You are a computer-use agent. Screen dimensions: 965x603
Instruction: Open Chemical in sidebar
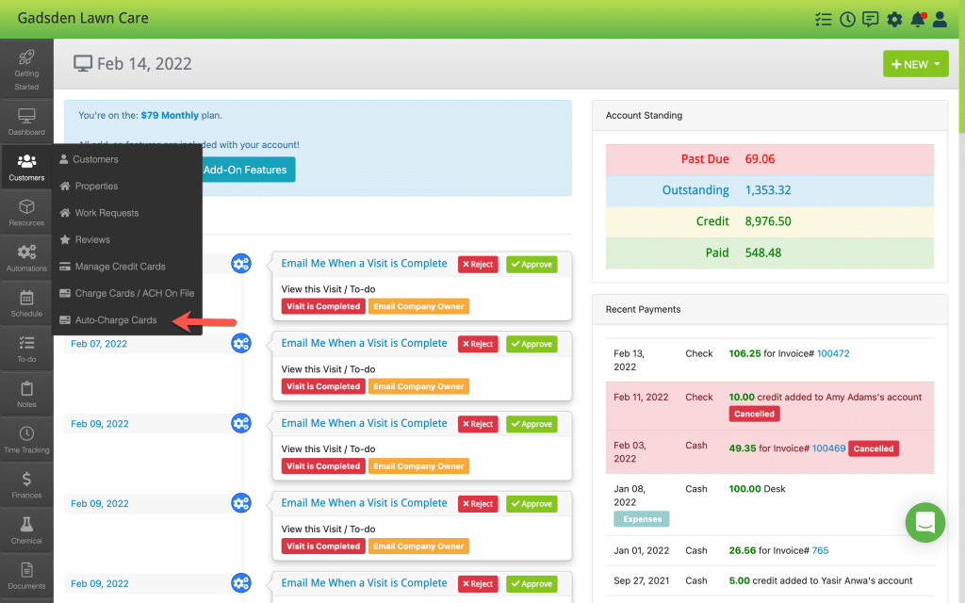26,531
